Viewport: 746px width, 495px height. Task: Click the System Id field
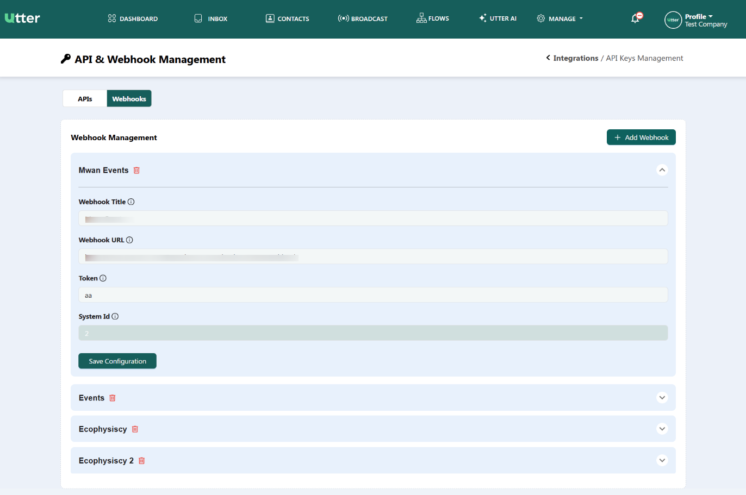[373, 333]
